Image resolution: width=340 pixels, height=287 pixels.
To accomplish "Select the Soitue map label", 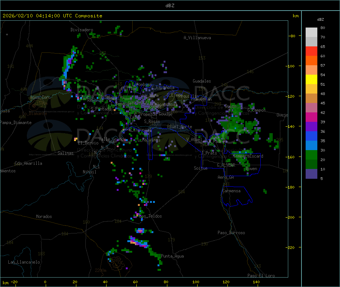I will (x=201, y=168).
